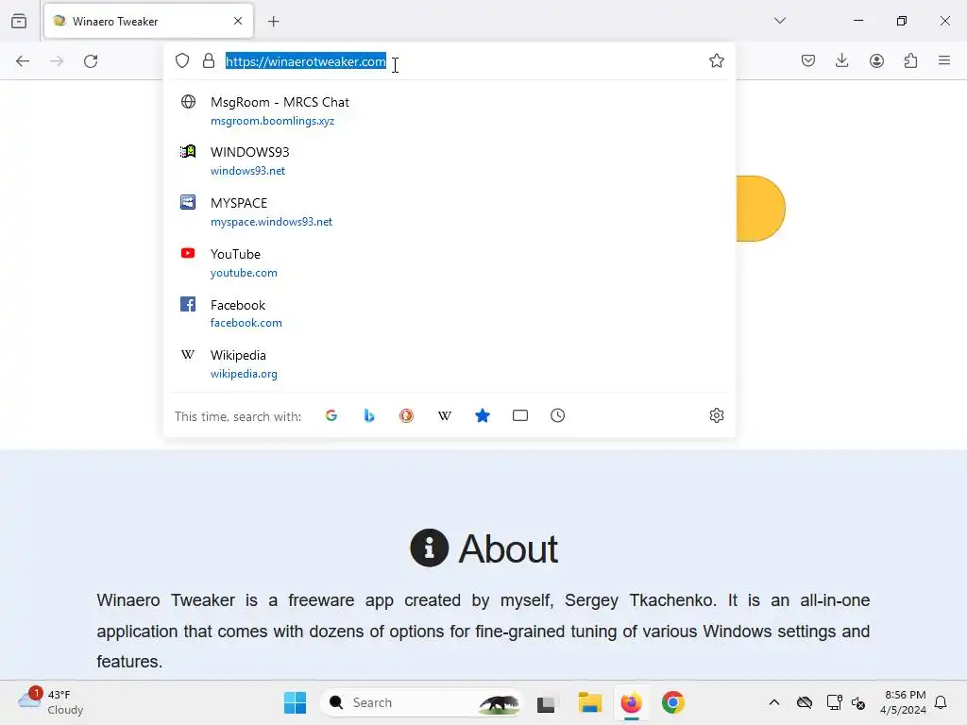Save page to Pocket
Screen dimensions: 967x725
[x=808, y=60]
